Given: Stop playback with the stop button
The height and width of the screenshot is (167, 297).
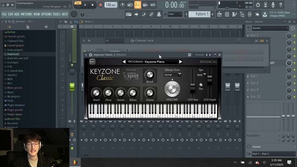Looking at the screenshot, I should point(92,5).
